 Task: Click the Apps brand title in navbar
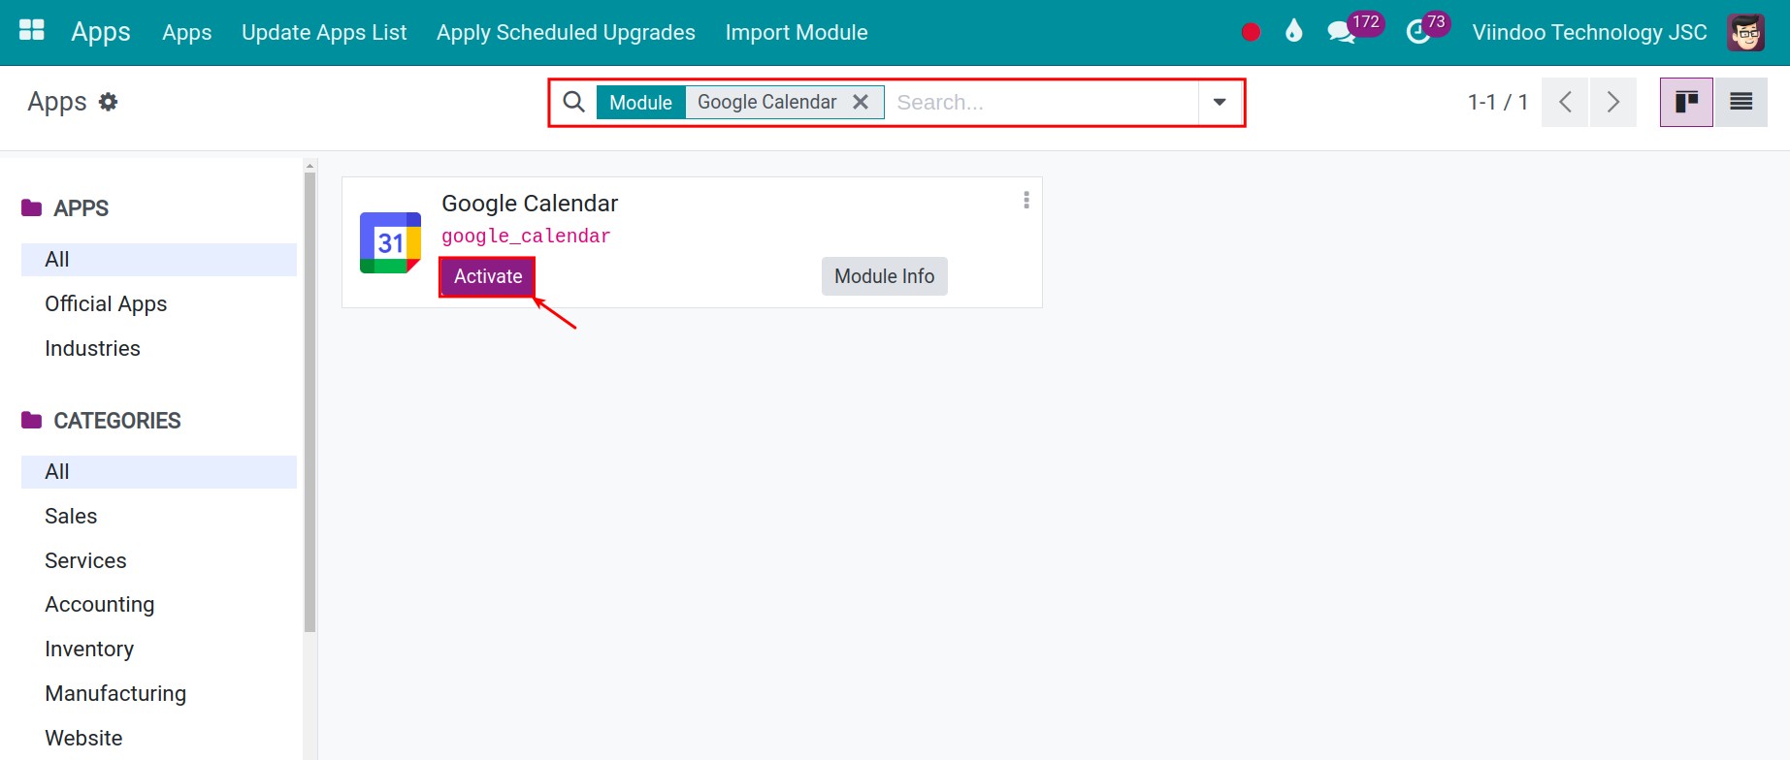[101, 32]
